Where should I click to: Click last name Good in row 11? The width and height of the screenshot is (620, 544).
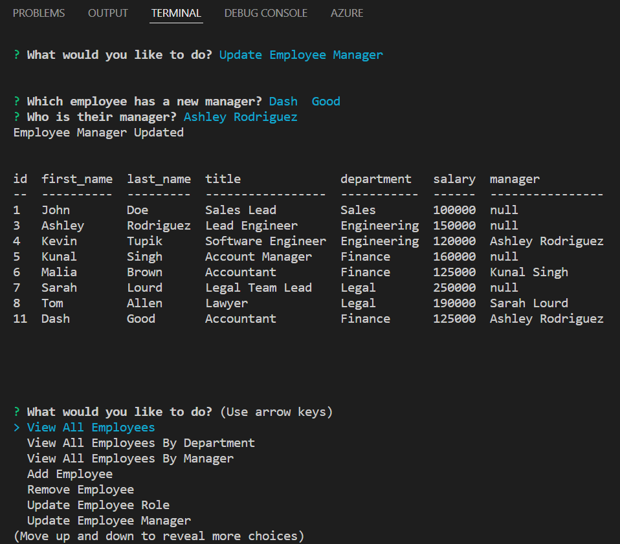coord(141,319)
